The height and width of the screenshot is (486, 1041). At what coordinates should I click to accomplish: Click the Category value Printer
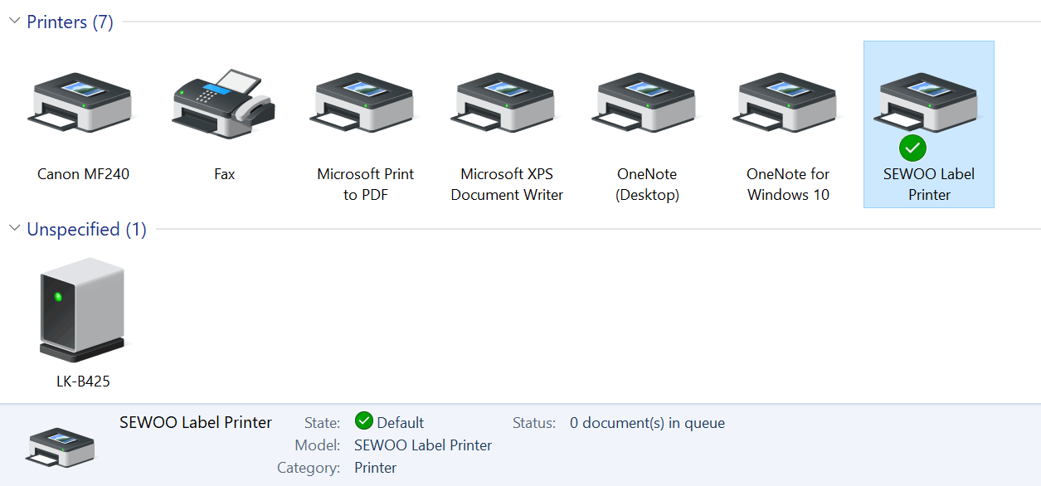point(376,468)
